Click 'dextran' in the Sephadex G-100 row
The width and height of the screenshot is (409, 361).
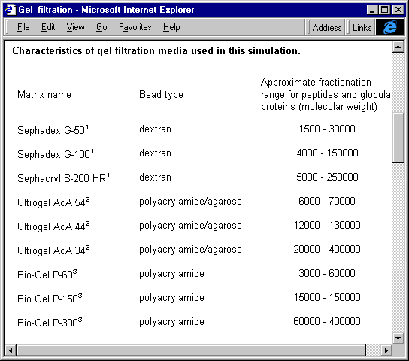155,153
